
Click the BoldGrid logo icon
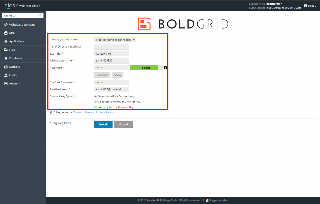tap(144, 24)
